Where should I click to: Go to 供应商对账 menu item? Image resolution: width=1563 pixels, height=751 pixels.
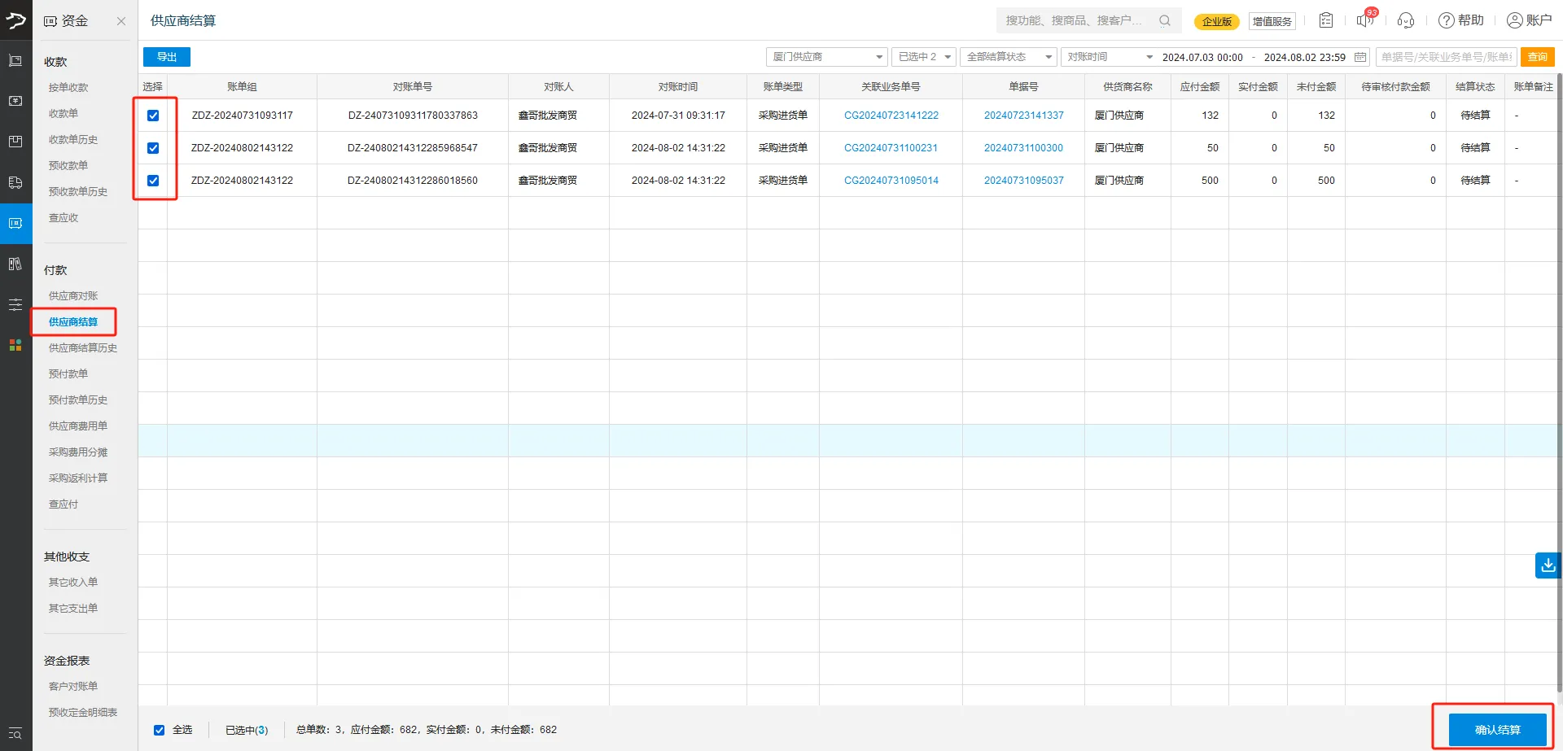73,296
